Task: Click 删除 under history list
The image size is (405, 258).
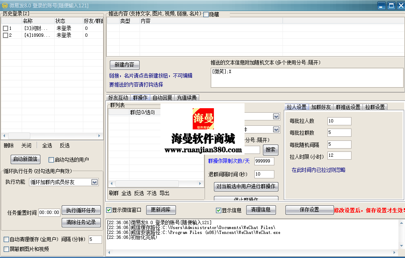Action: coord(9,146)
